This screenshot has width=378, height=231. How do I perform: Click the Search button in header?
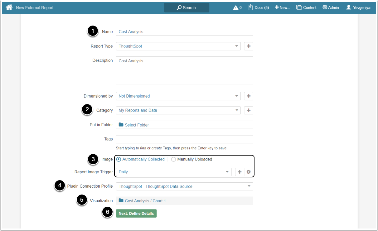tap(187, 7)
